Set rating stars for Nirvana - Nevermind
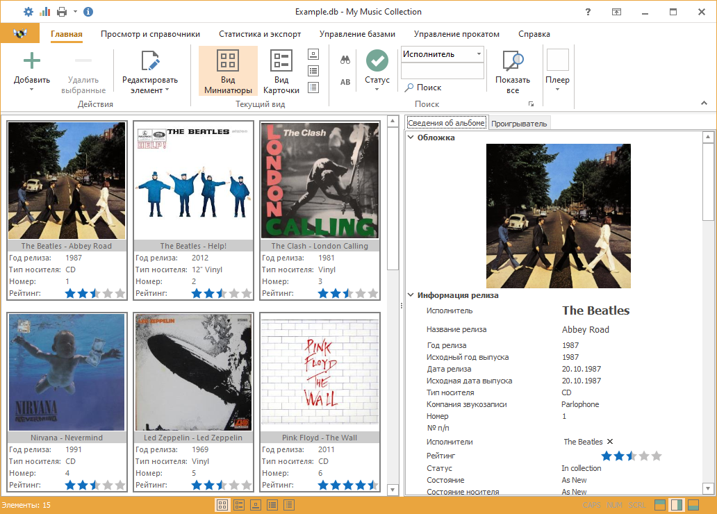Image resolution: width=717 pixels, height=514 pixels. tap(95, 485)
